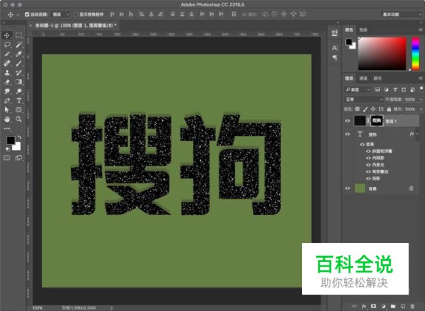This screenshot has height=311, width=425.
Task: Open the layer blend mode dropdown
Action: 364,99
